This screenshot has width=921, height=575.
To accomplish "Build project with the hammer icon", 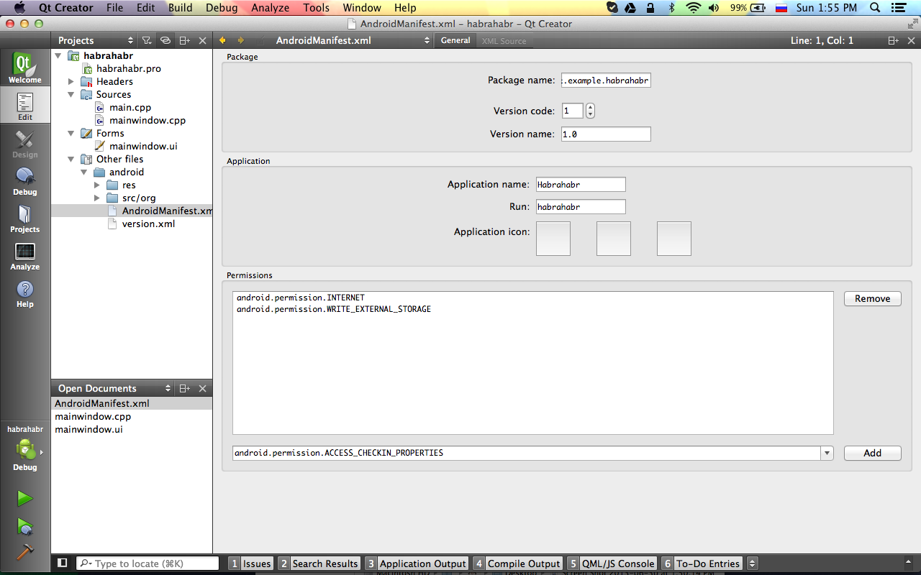I will [25, 551].
